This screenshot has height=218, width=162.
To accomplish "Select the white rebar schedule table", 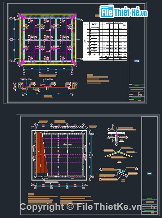I will (x=105, y=41).
